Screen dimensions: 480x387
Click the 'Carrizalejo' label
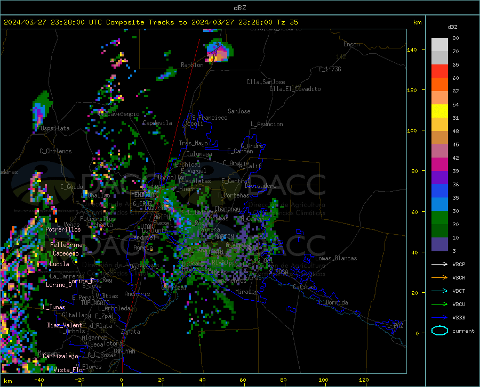pyautogui.click(x=60, y=356)
